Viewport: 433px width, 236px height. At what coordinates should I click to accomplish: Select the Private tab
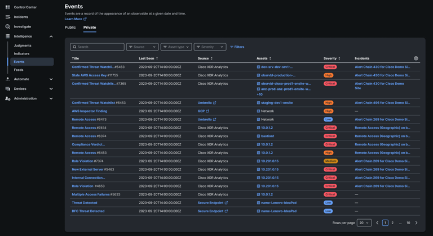coord(90,28)
